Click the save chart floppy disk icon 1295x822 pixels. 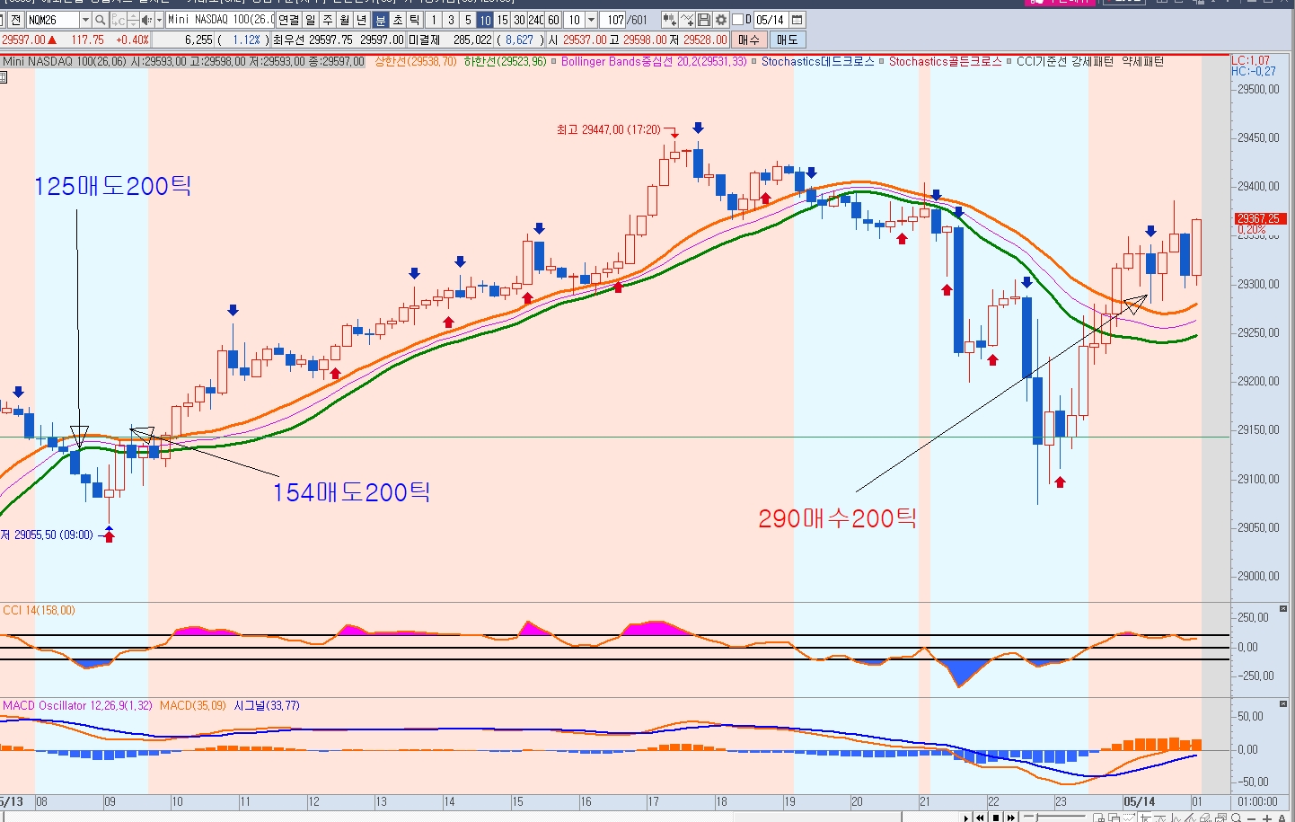point(704,20)
